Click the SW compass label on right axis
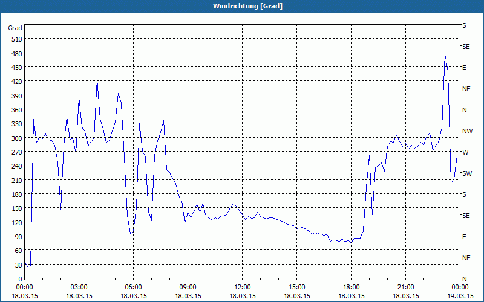 click(467, 173)
